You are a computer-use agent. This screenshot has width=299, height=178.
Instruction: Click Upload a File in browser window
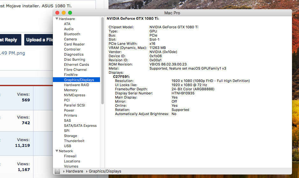coord(39,40)
